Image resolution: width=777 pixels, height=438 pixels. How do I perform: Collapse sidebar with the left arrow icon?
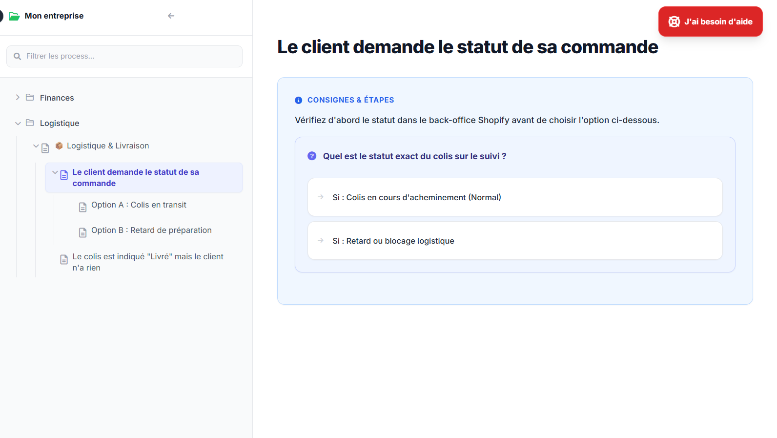[x=171, y=16]
